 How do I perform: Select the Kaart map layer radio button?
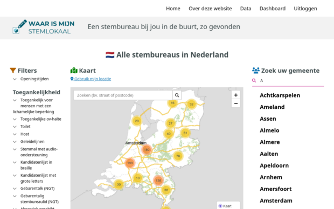[220, 206]
